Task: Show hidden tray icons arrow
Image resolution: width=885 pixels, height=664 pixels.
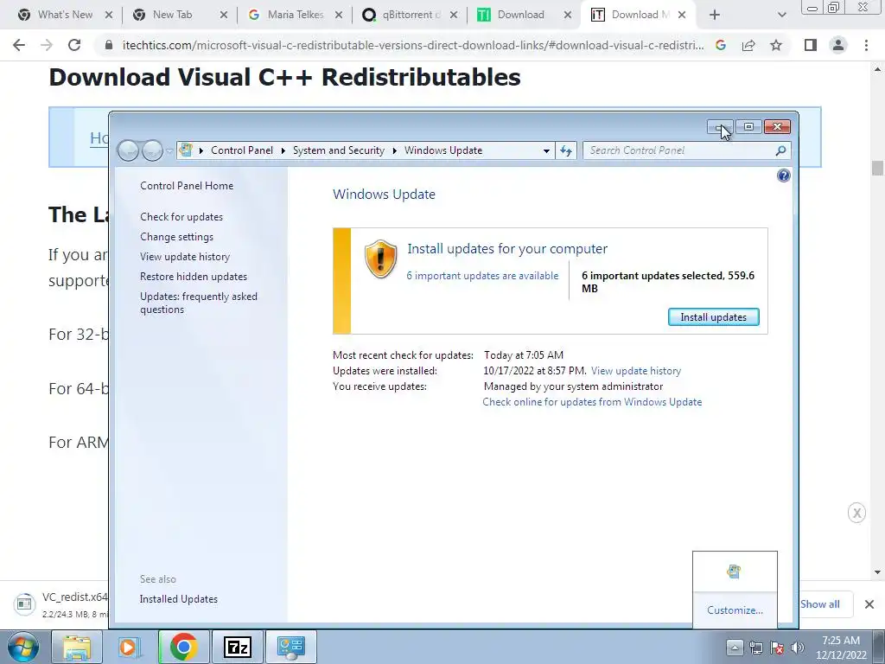Action: point(735,648)
